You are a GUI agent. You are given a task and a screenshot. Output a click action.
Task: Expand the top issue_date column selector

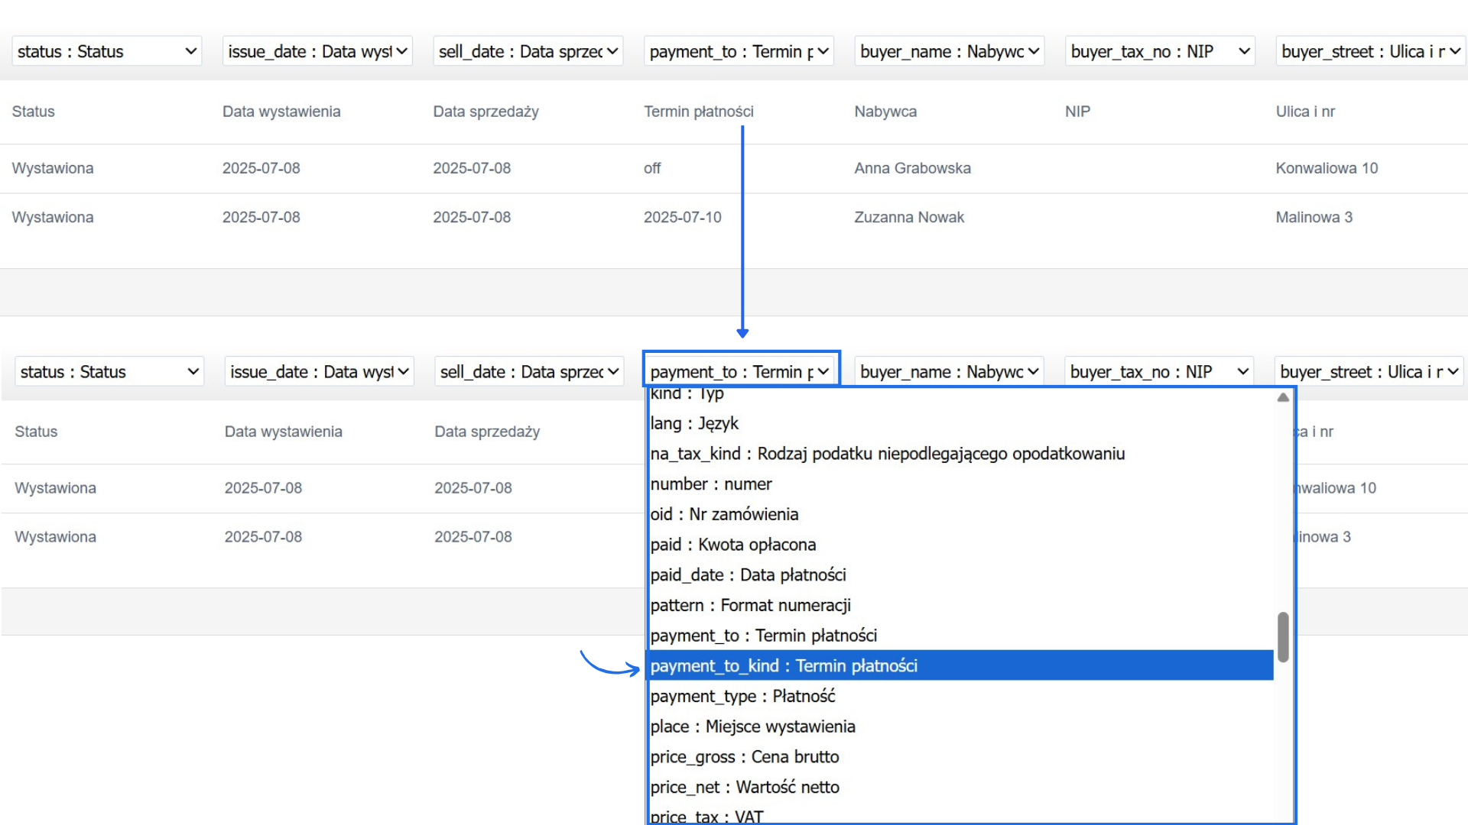tap(317, 51)
